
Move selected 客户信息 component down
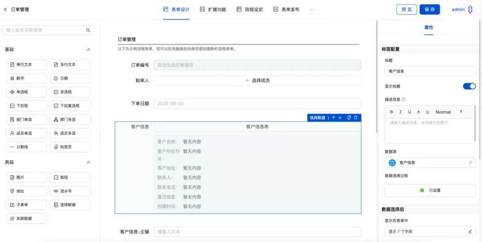tap(340, 117)
